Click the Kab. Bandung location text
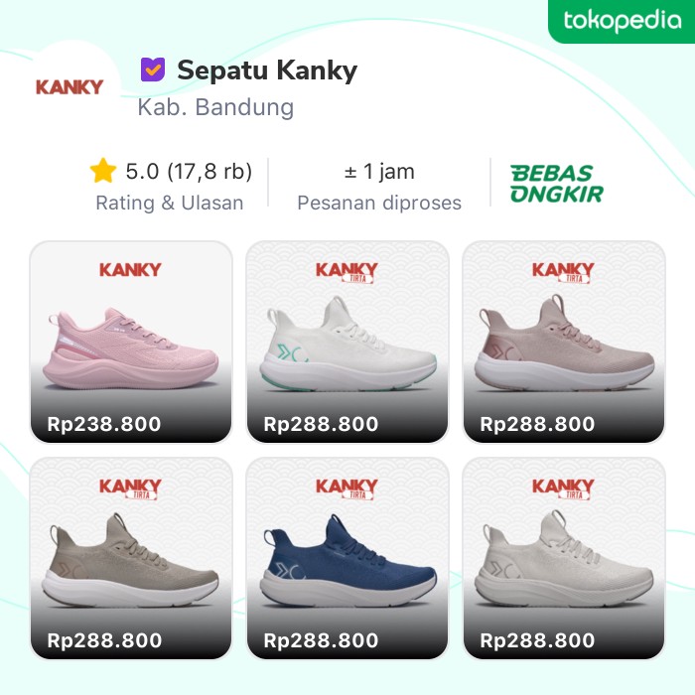Screen dimensions: 695x695 (215, 107)
